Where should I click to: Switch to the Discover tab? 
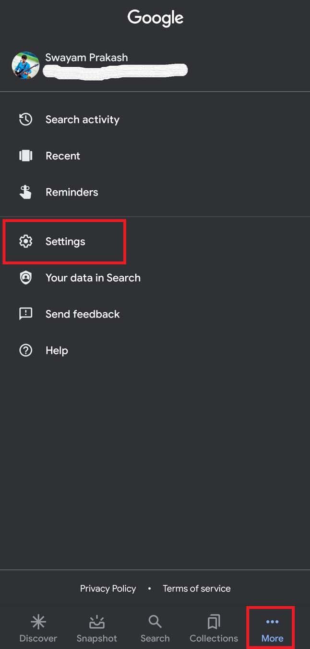pos(38,627)
